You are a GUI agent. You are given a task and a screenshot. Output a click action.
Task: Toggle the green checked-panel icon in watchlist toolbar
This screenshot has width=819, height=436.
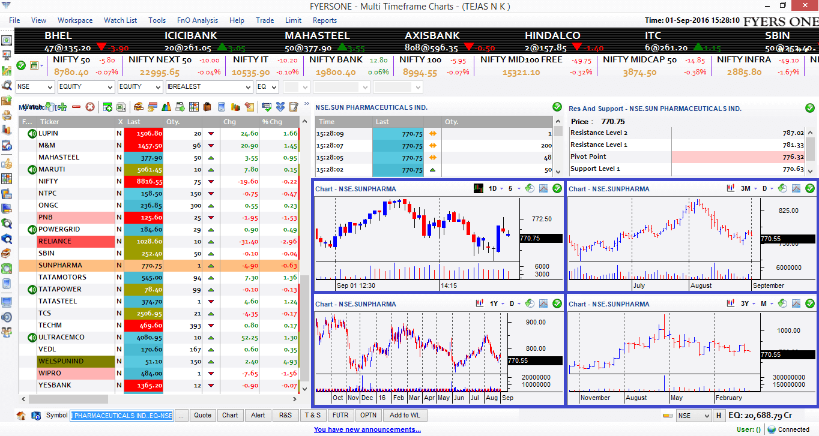coord(267,107)
